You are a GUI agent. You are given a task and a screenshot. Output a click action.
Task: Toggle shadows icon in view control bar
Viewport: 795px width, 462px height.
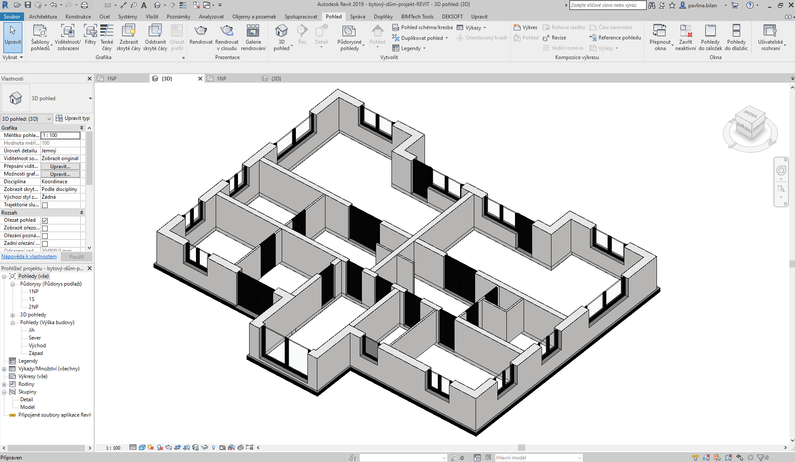tap(160, 447)
